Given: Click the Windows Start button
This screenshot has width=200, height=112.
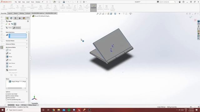Looking at the screenshot, I should pyautogui.click(x=2, y=110).
